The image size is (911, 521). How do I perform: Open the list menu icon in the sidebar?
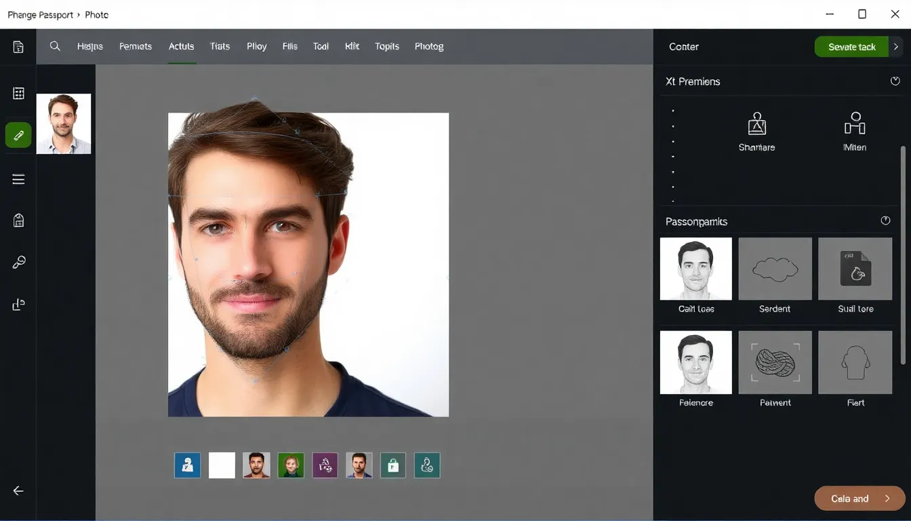18,178
